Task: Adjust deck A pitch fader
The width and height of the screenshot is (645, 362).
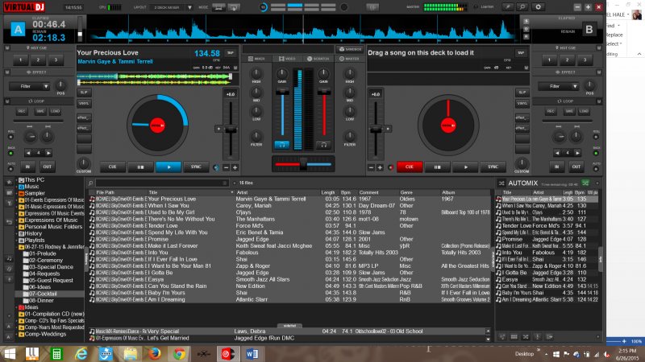Action: coord(231,129)
